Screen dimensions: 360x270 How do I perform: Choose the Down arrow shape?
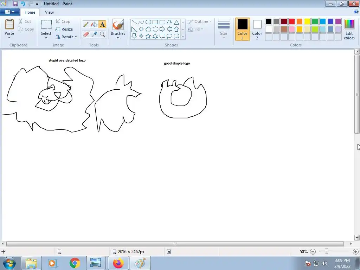[x=134, y=36]
